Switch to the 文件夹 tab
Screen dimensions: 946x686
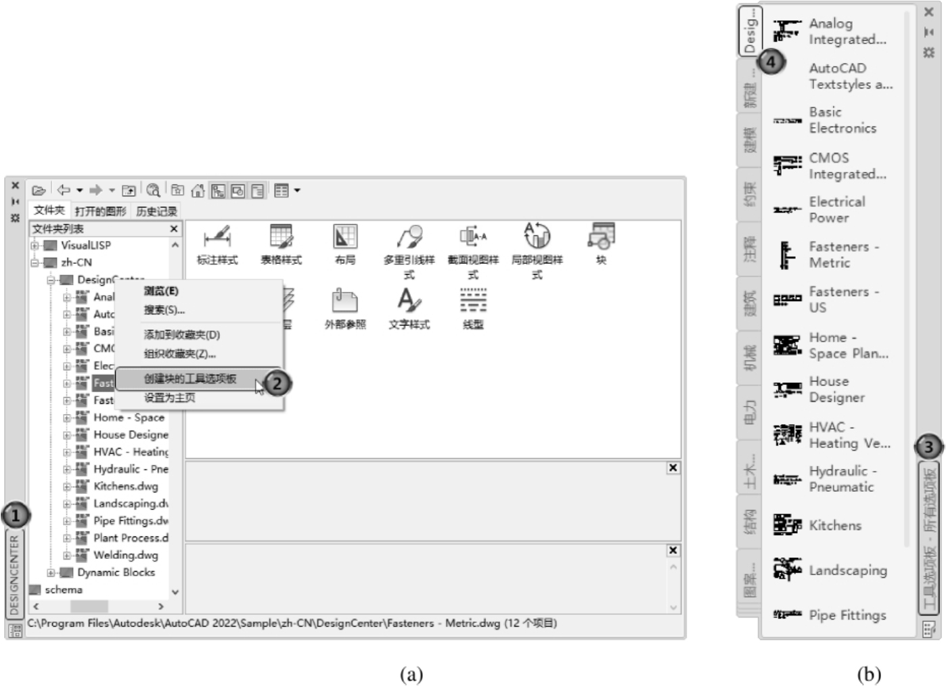click(49, 210)
